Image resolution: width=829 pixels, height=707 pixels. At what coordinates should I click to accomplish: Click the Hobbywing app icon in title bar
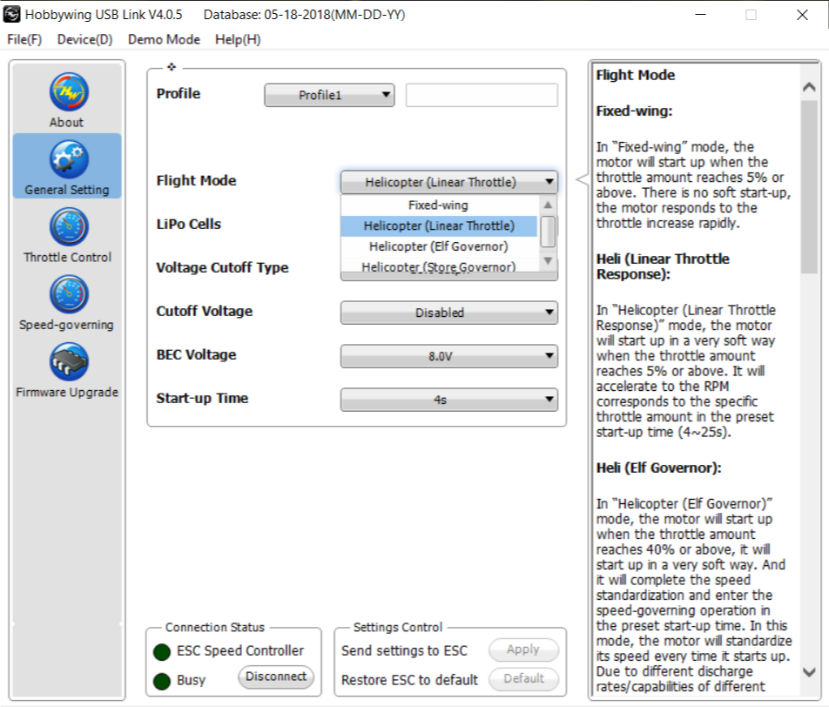tap(11, 14)
